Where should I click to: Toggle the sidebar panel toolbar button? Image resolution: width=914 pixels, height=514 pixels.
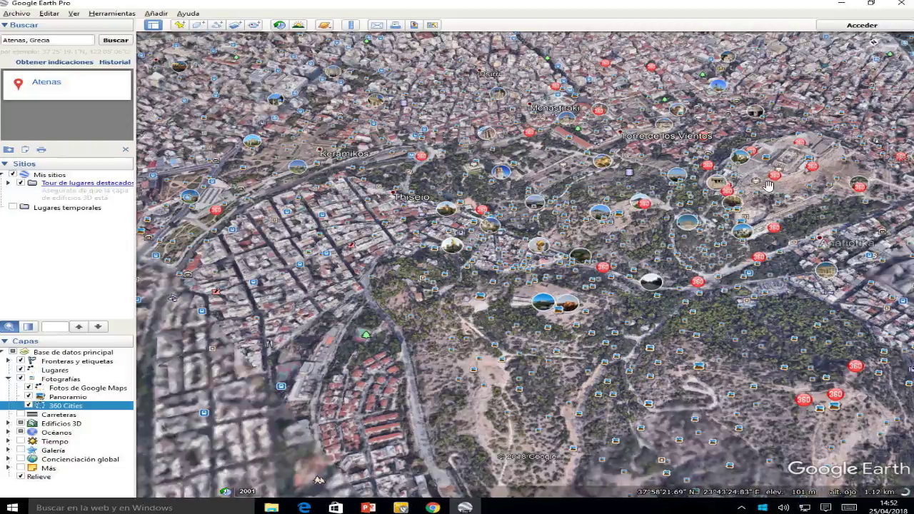pyautogui.click(x=153, y=25)
